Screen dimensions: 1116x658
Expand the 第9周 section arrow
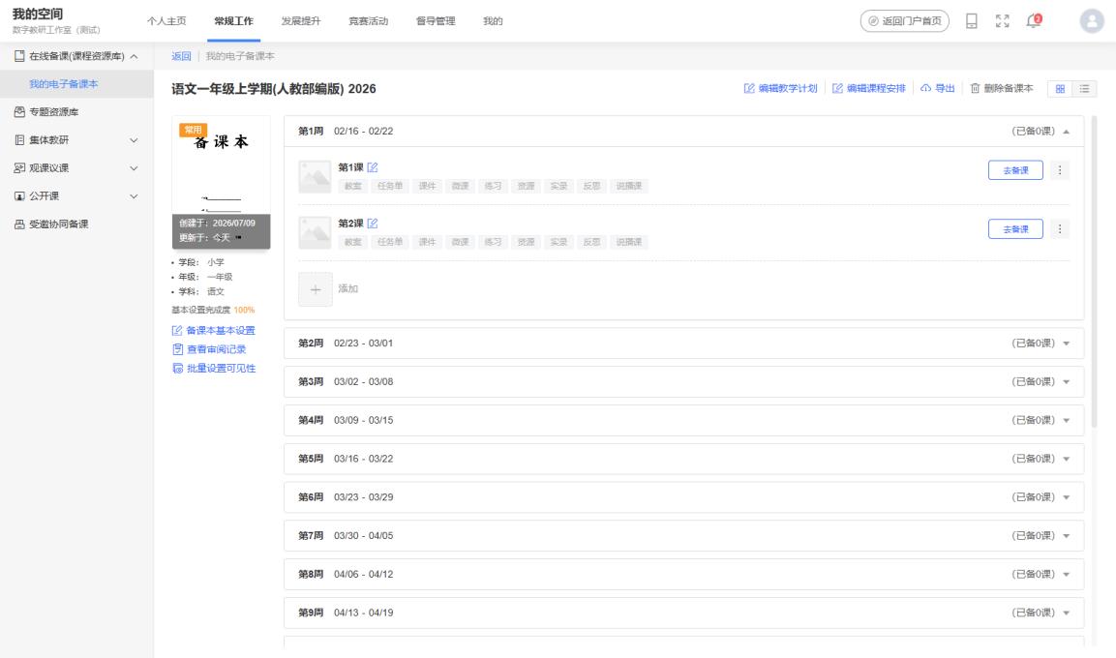[1067, 613]
